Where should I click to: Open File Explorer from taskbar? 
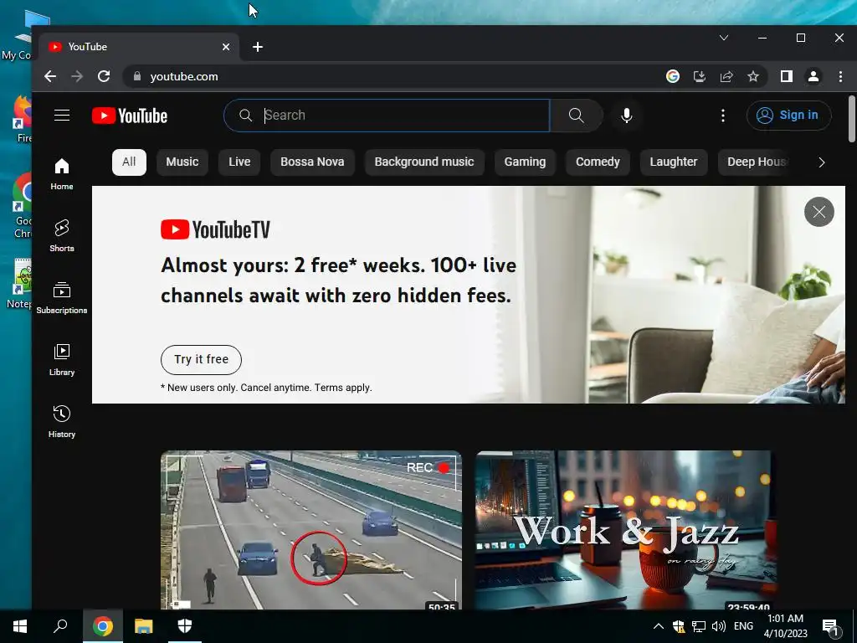point(144,626)
